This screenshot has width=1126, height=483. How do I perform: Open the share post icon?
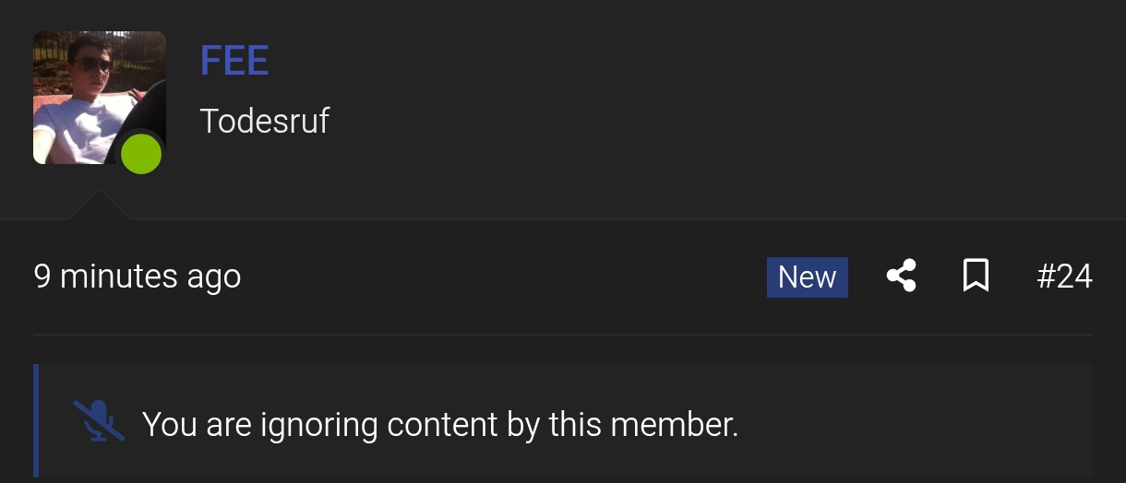coord(901,277)
